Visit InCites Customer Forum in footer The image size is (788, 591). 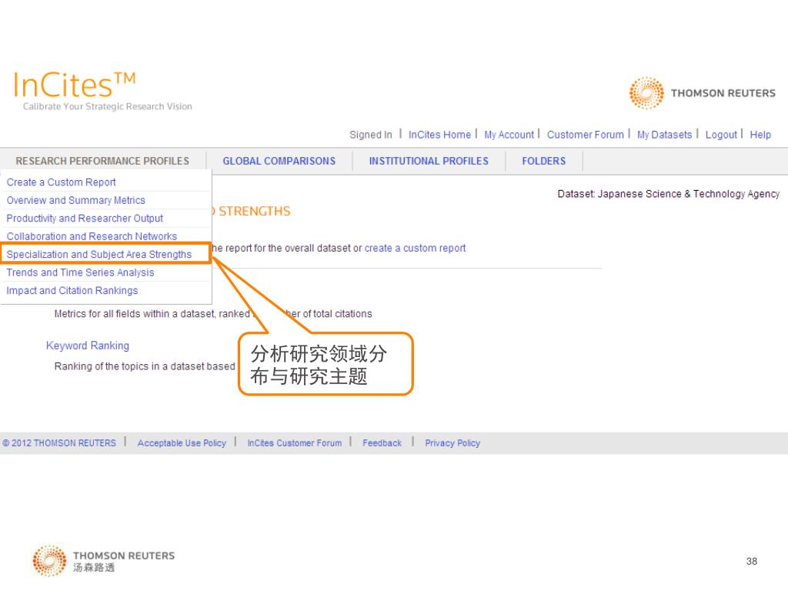[295, 442]
